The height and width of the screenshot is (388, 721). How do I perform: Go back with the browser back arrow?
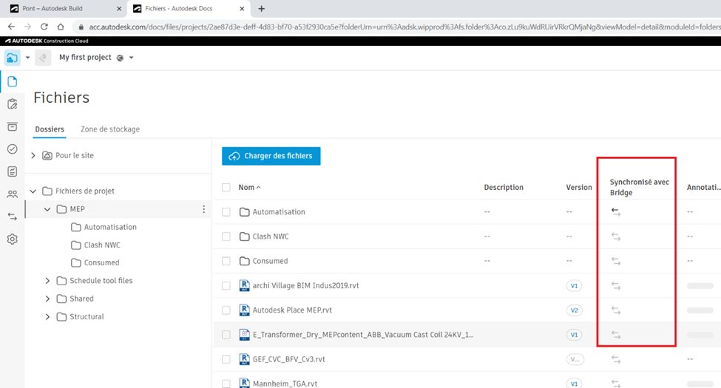point(12,27)
